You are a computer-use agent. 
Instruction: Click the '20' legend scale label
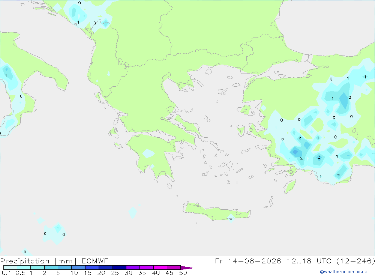point(101,273)
